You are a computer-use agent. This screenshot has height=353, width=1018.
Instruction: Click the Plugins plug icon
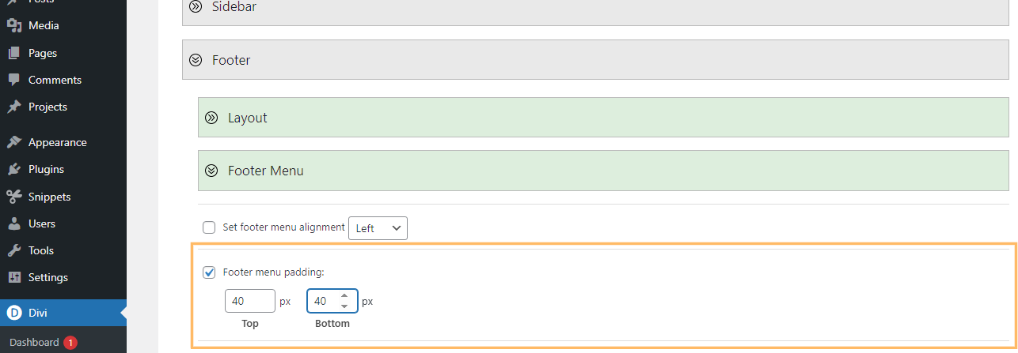13,169
